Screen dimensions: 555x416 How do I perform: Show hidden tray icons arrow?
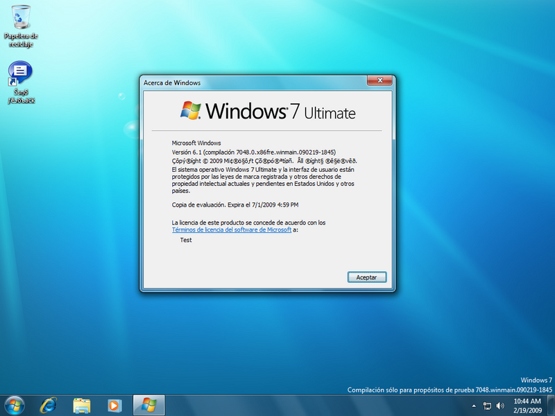click(474, 406)
